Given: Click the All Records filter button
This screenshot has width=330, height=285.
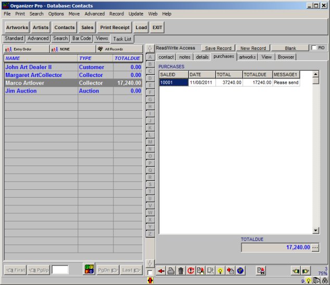Looking at the screenshot, I should click(119, 49).
